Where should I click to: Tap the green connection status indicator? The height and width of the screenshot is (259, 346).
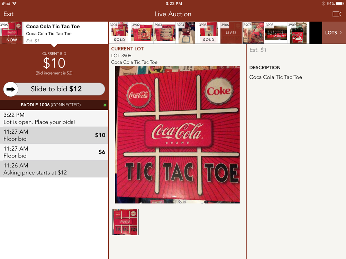[105, 105]
